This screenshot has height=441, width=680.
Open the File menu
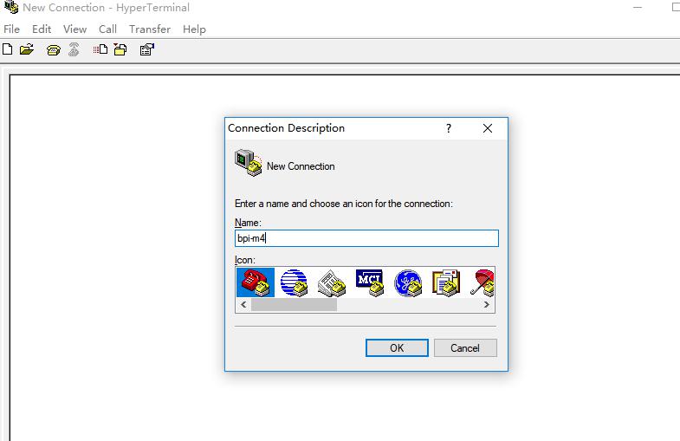click(x=11, y=29)
